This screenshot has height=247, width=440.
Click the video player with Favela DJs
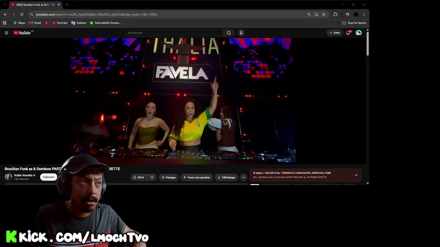point(183,101)
